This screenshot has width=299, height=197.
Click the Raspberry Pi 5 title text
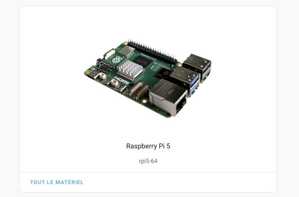tap(148, 146)
